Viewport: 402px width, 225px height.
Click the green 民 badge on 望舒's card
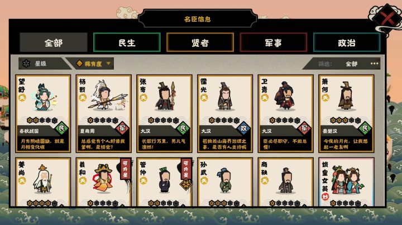(x=62, y=128)
